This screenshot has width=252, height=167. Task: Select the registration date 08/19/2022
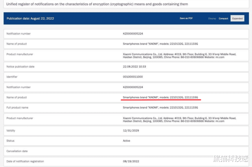pos(131,161)
